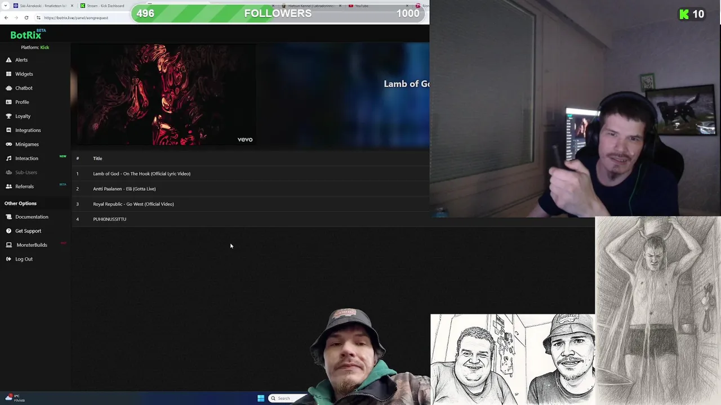Click the Log Out arrow icon
Viewport: 721px width, 405px height.
pos(9,259)
